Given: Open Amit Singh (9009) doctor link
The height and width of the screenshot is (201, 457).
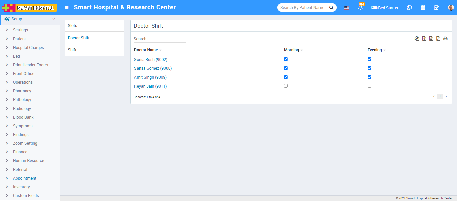Looking at the screenshot, I should (150, 77).
